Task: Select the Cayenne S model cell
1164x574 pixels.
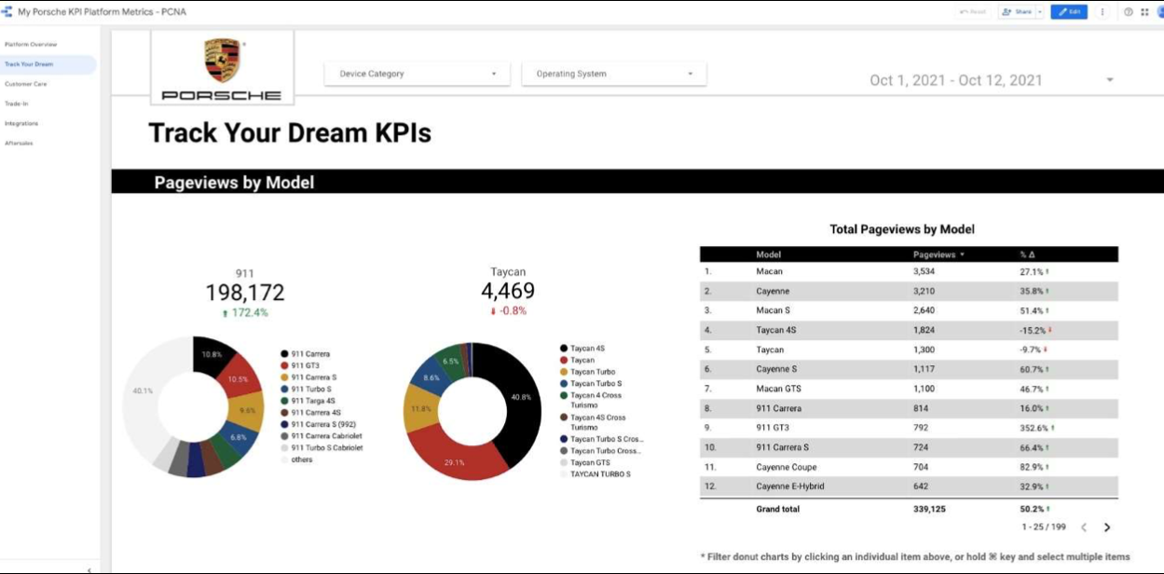Action: click(x=776, y=369)
